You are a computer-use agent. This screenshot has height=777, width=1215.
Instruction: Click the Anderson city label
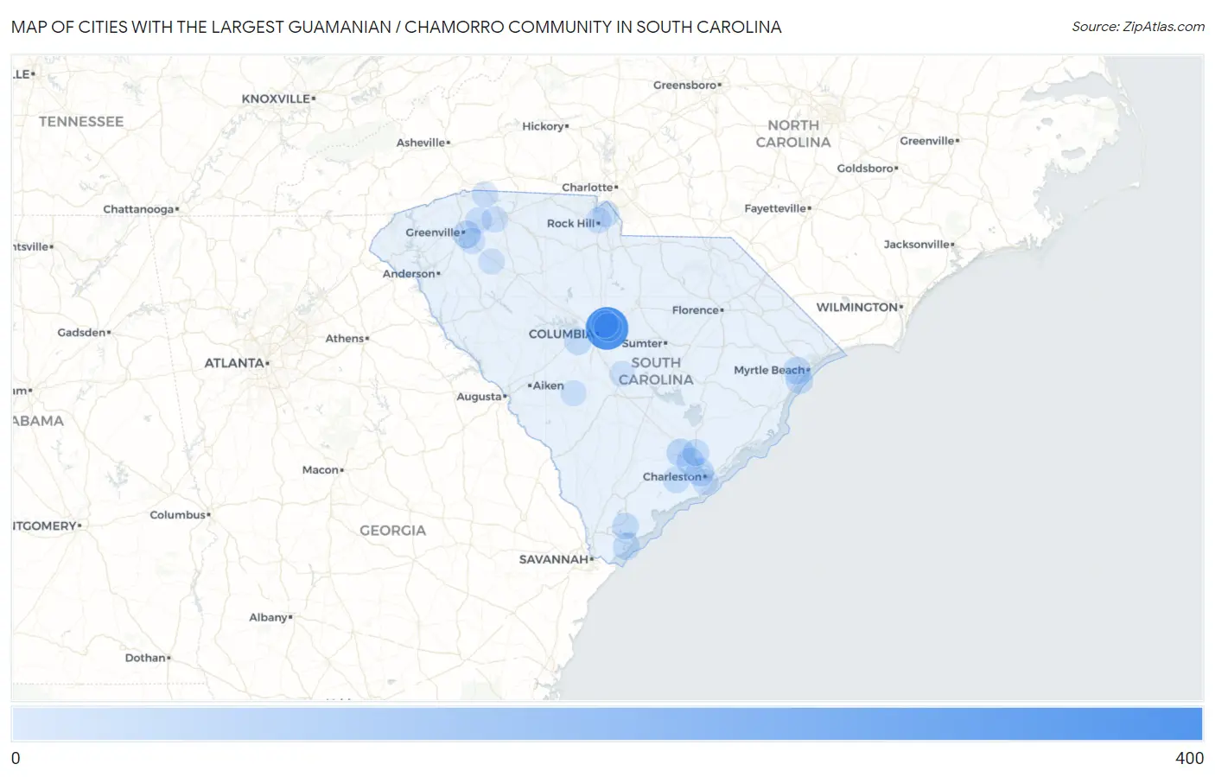tap(409, 274)
